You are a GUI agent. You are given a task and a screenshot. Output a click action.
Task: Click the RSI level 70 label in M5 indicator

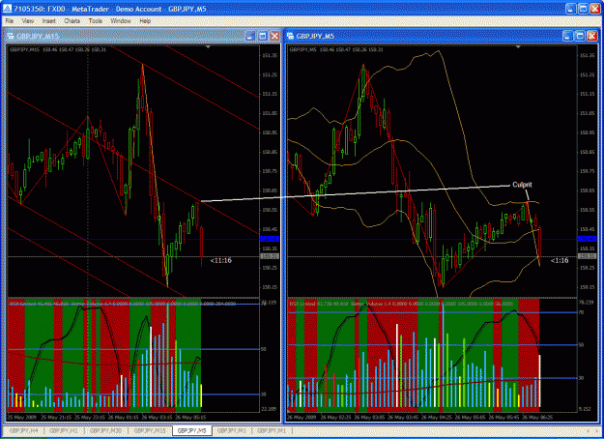click(x=582, y=312)
